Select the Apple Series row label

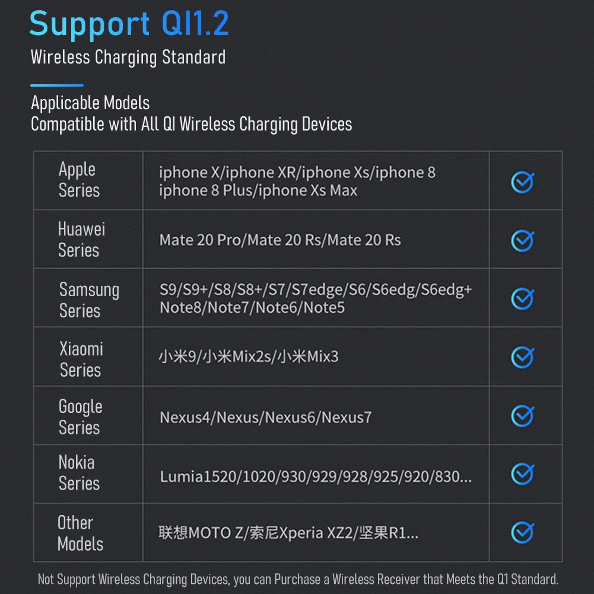coord(79,180)
